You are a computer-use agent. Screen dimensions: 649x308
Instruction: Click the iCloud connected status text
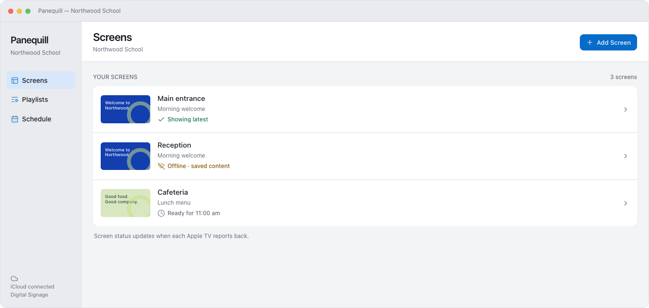[x=32, y=287]
